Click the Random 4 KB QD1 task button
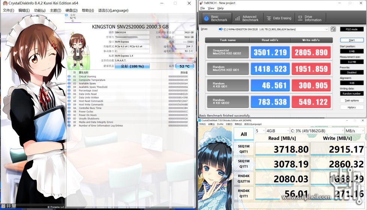This screenshot has height=210, width=367. (x=228, y=85)
